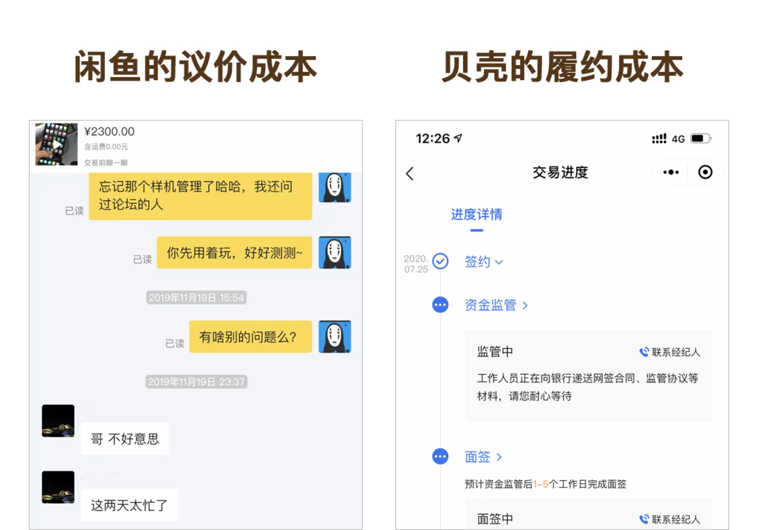Tap 已读 status beside 有啥别的问题么
Viewport: 758px width, 530px height.
coord(175,343)
